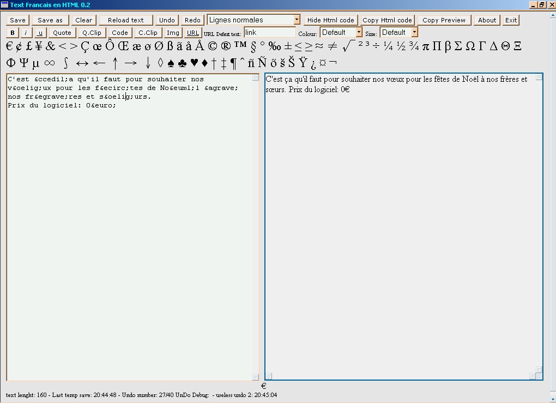The width and height of the screenshot is (556, 403).
Task: Insert the plus-minus symbol
Action: pyautogui.click(x=288, y=46)
